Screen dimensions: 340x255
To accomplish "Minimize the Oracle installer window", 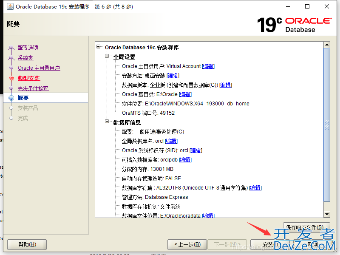I will click(288, 6).
